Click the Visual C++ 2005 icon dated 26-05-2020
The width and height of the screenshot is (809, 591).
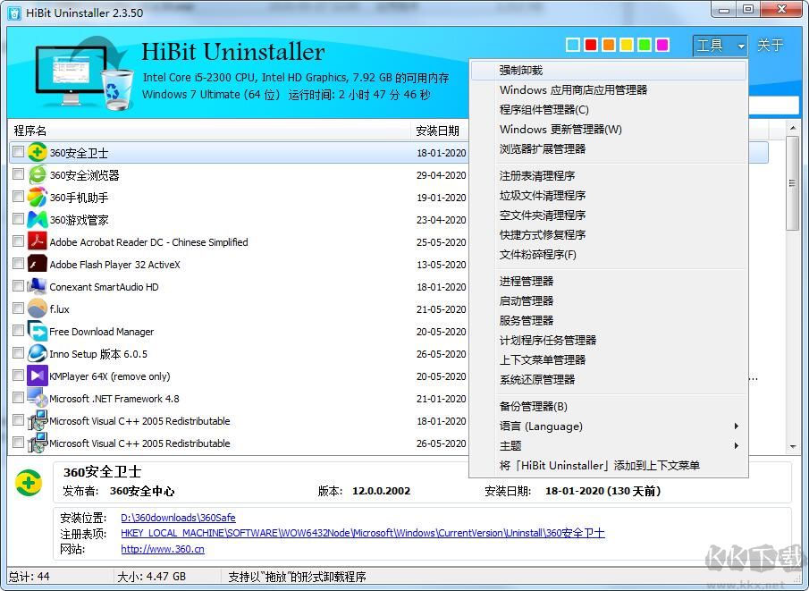click(38, 443)
